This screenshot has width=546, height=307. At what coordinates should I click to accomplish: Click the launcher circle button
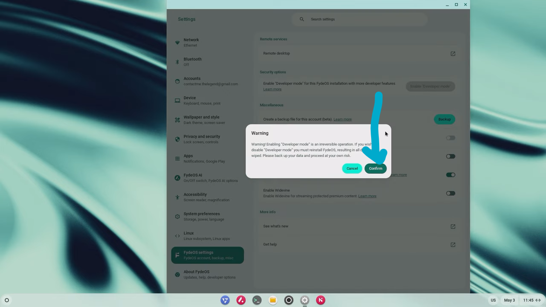(x=7, y=300)
